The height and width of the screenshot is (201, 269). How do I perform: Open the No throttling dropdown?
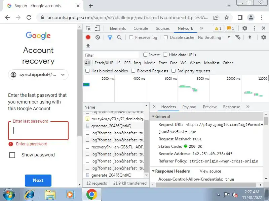(x=214, y=37)
